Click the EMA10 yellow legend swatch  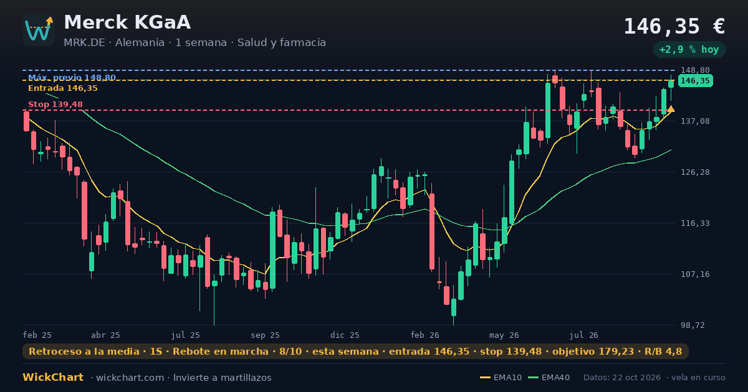[485, 378]
